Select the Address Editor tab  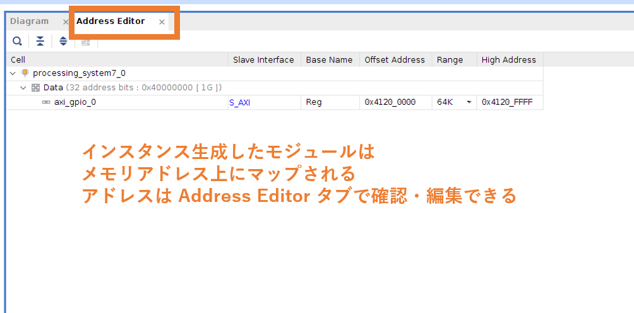tap(111, 21)
